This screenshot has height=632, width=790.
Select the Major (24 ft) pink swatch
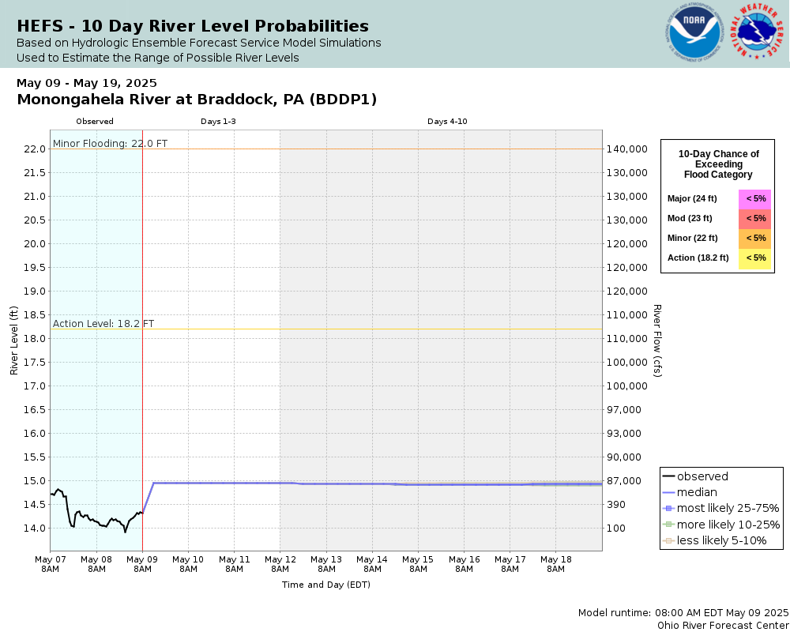point(754,198)
